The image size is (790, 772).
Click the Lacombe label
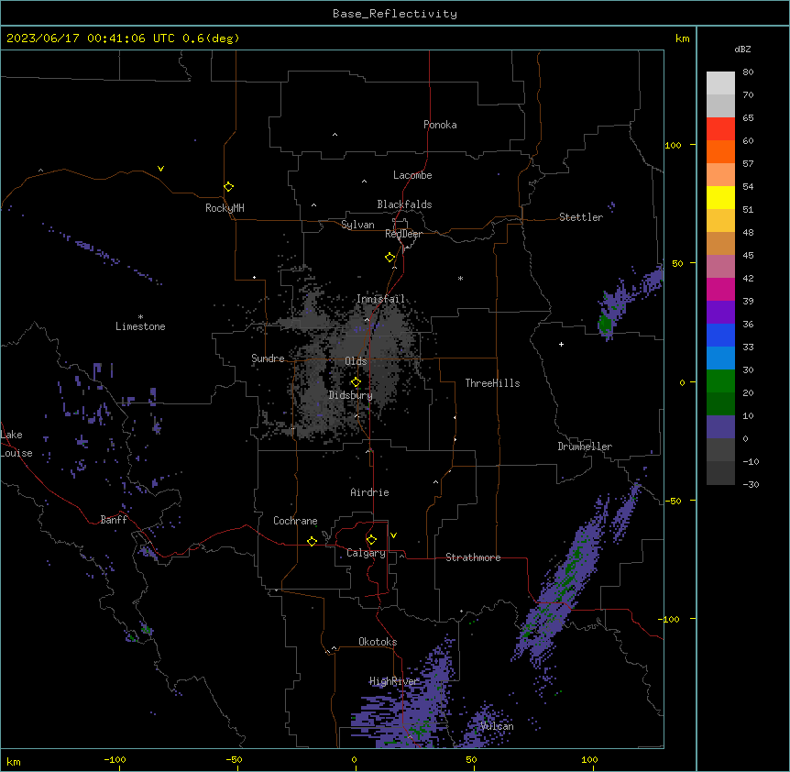point(412,175)
